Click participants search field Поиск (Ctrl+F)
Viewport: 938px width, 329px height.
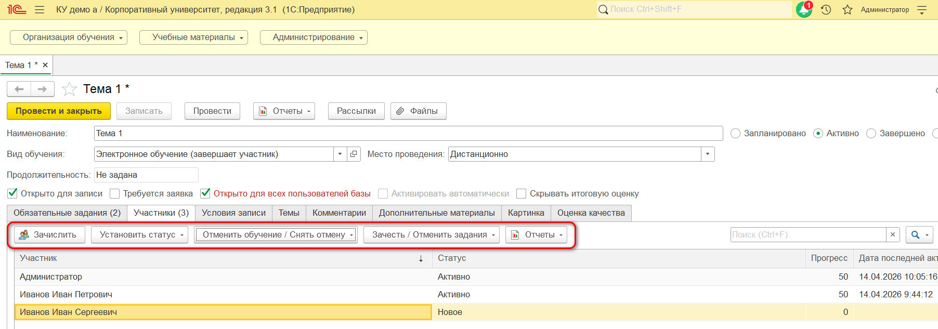tap(808, 234)
